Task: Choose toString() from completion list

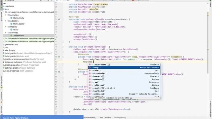Action: pos(124,85)
